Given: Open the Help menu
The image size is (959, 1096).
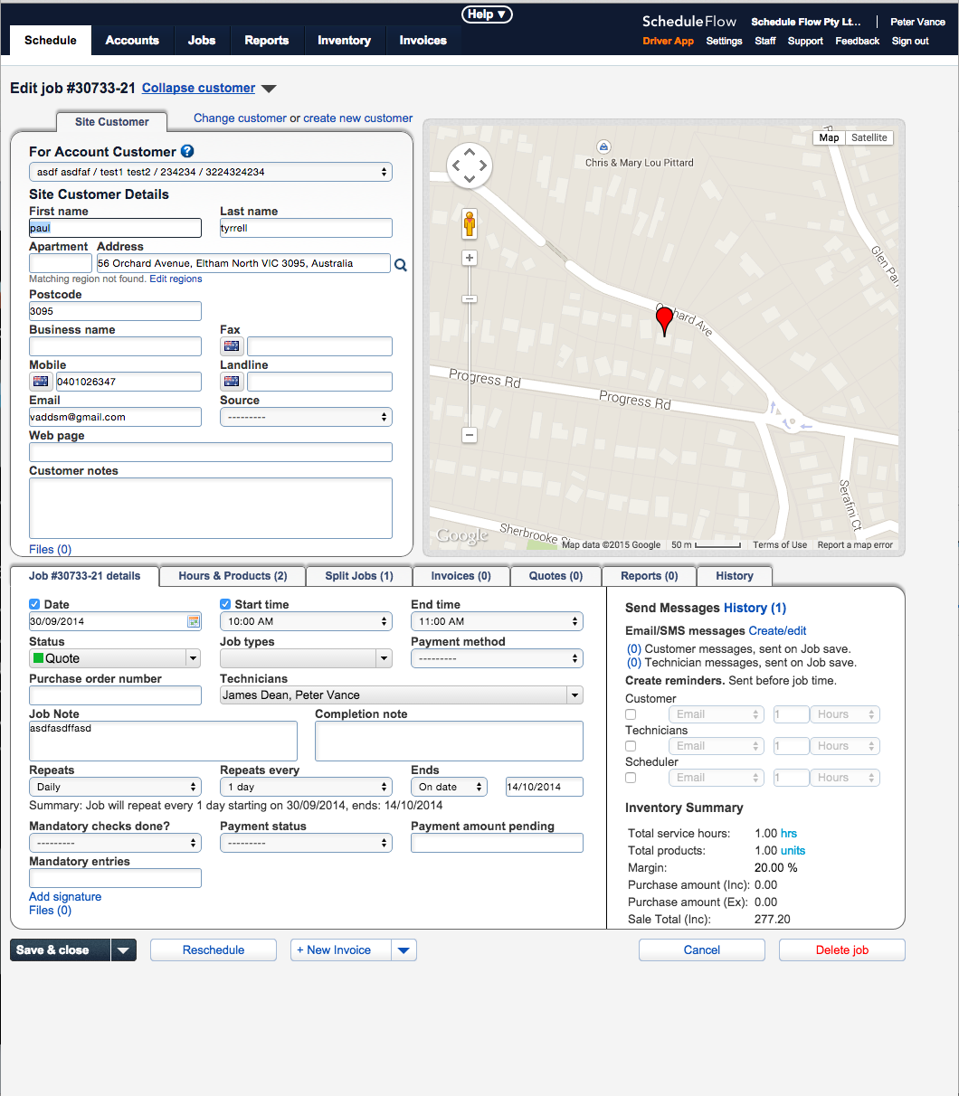Looking at the screenshot, I should pyautogui.click(x=488, y=14).
